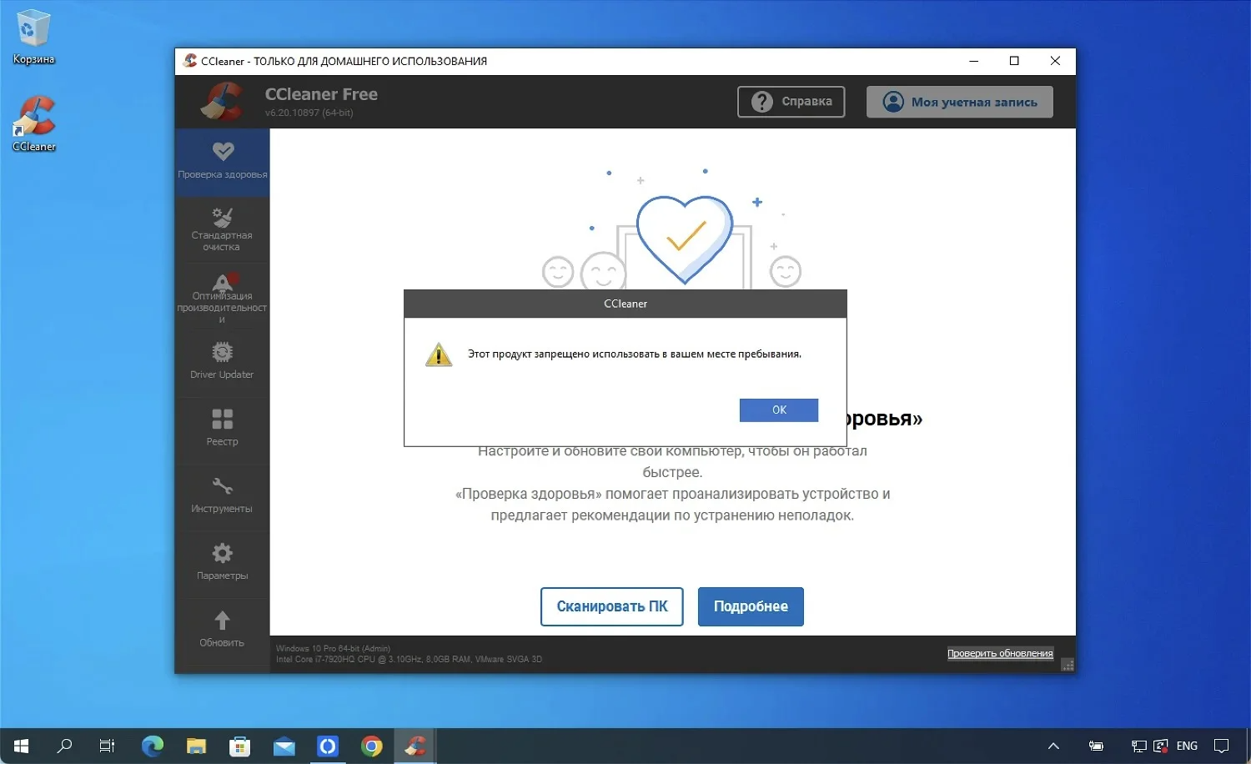Click OK in the CCleaner warning dialog
Image resolution: width=1251 pixels, height=764 pixels.
[778, 410]
